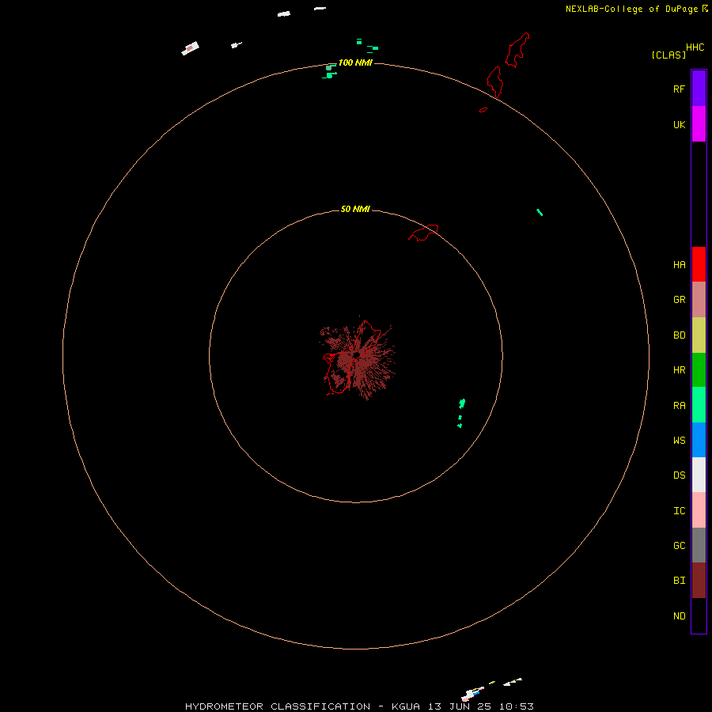Viewport: 712px width, 712px height.
Task: Click the GC legend label
Action: (679, 545)
